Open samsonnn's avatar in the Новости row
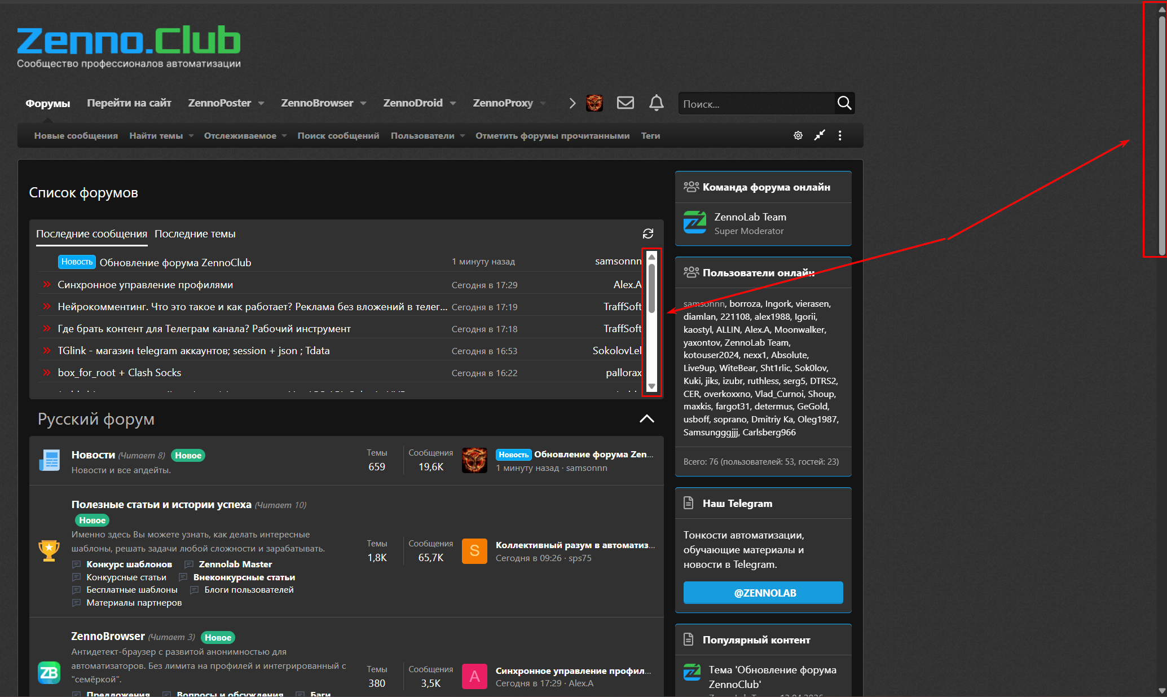 click(x=474, y=460)
